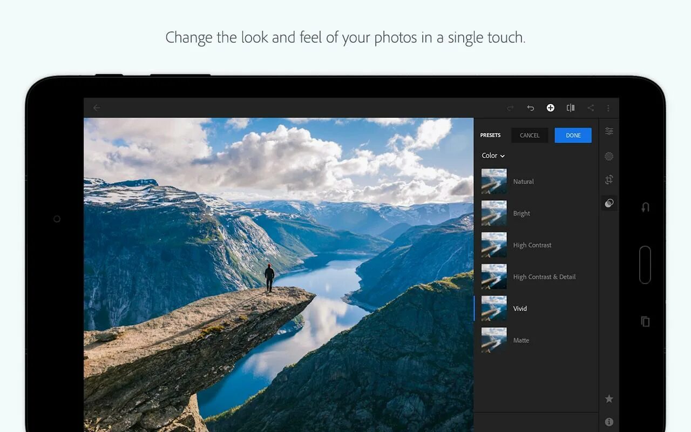Show photo info icon

609,422
